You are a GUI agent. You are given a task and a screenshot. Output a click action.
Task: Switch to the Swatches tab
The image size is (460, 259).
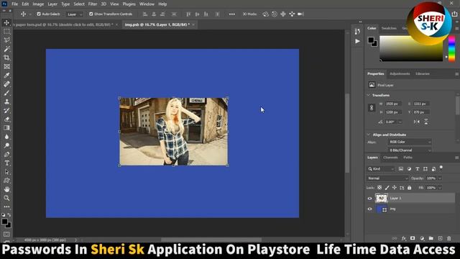[x=389, y=28]
